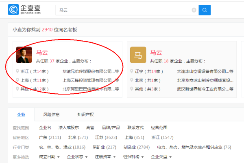244x163 pixels.
Task: Filter search scope by 企业名
Action: pyautogui.click(x=45, y=128)
